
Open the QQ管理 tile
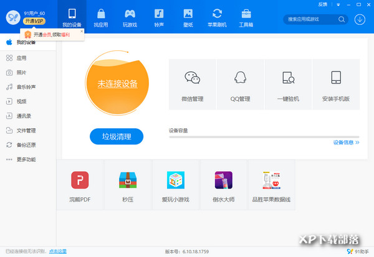(x=240, y=84)
